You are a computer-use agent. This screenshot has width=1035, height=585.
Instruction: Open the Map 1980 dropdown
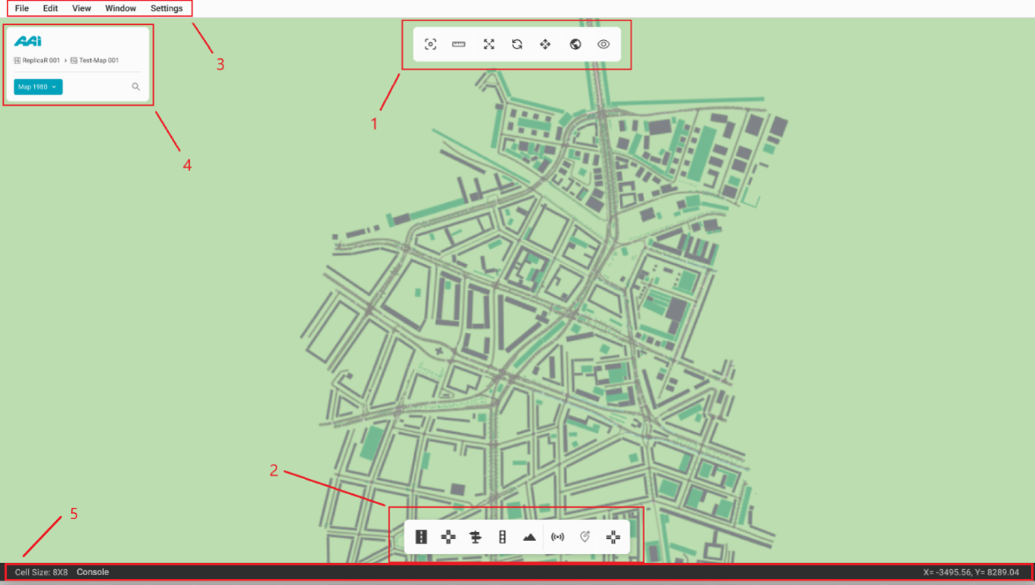38,87
